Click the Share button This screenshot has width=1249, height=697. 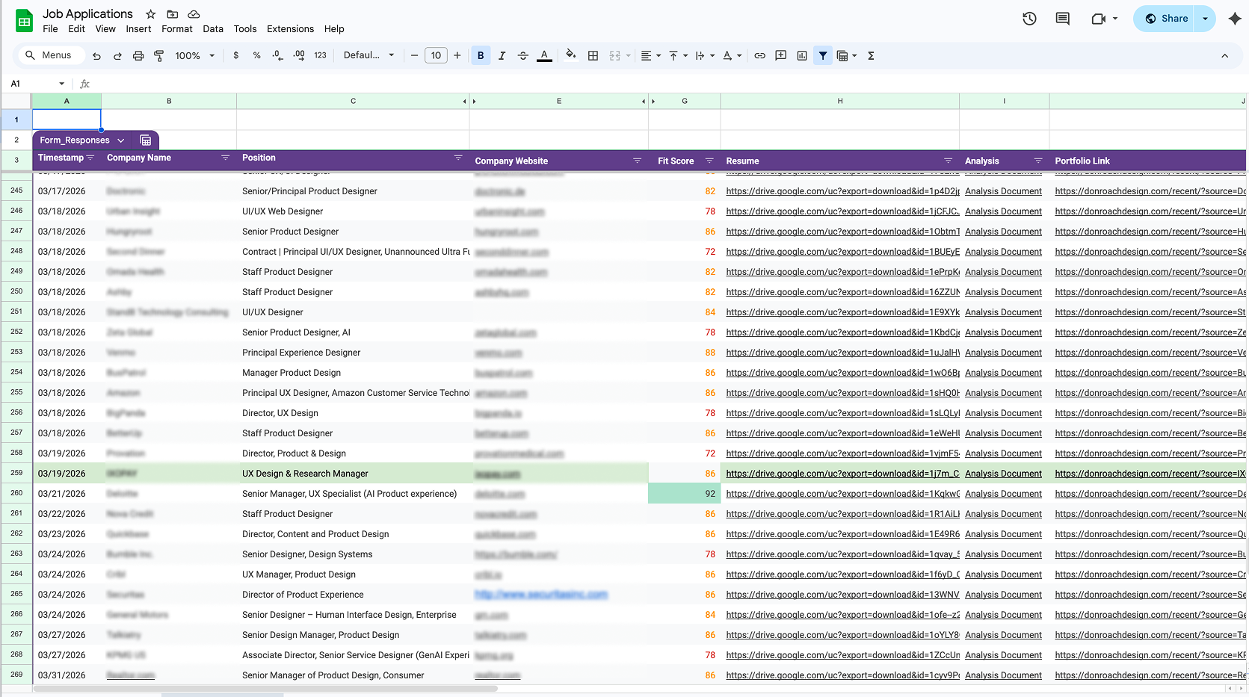tap(1165, 19)
